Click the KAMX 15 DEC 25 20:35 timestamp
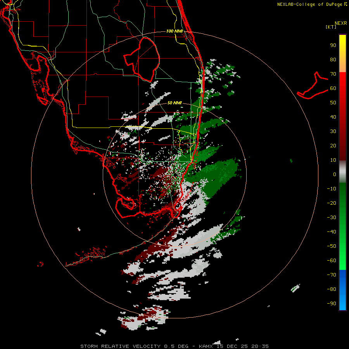This screenshot has height=349, width=349. [x=234, y=346]
